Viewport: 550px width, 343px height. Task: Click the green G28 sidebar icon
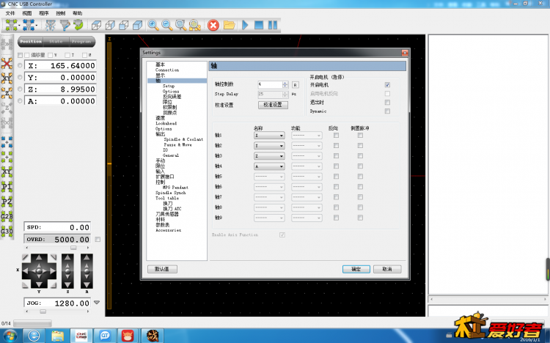[x=7, y=216]
